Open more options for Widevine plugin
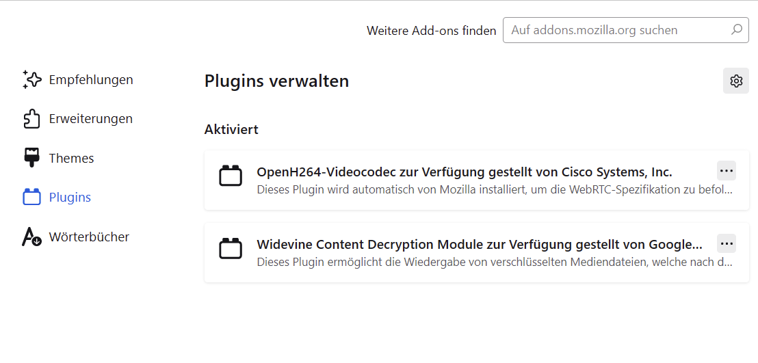This screenshot has width=758, height=363. (726, 243)
